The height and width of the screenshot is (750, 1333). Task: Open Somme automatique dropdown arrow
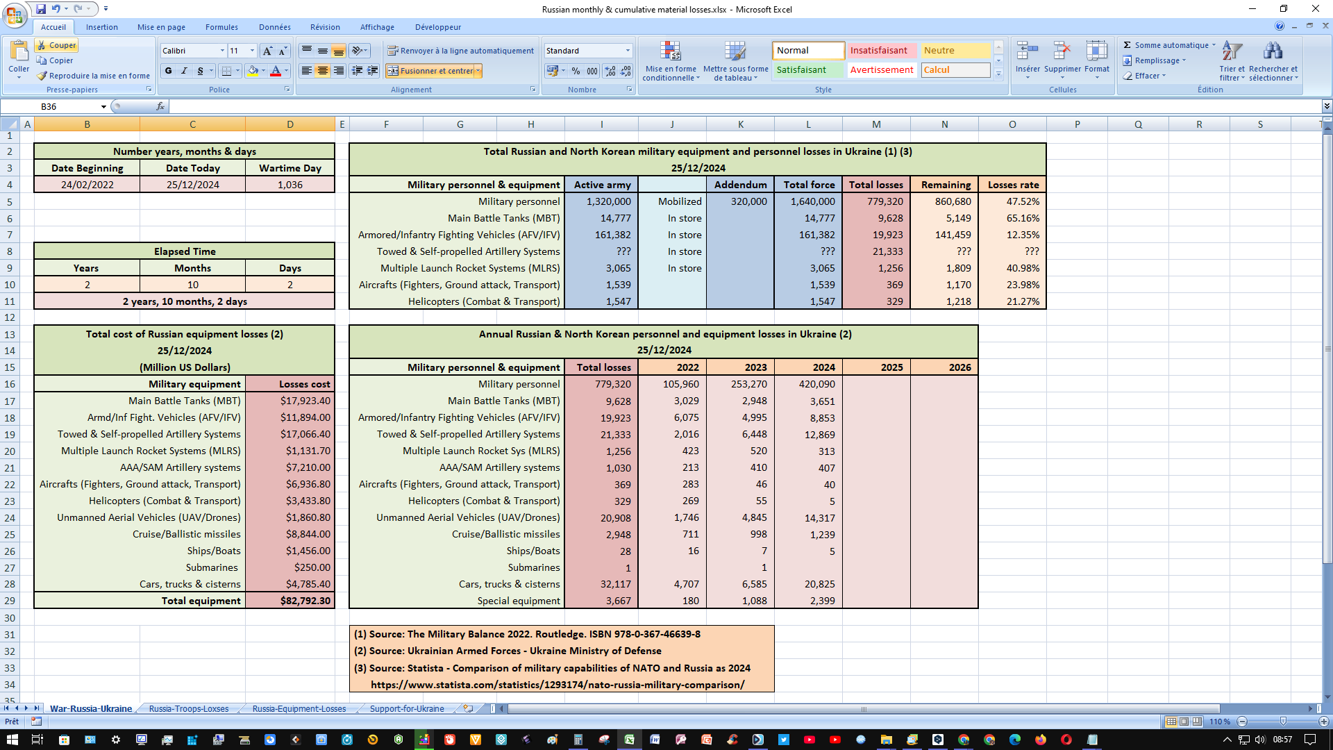click(1214, 45)
